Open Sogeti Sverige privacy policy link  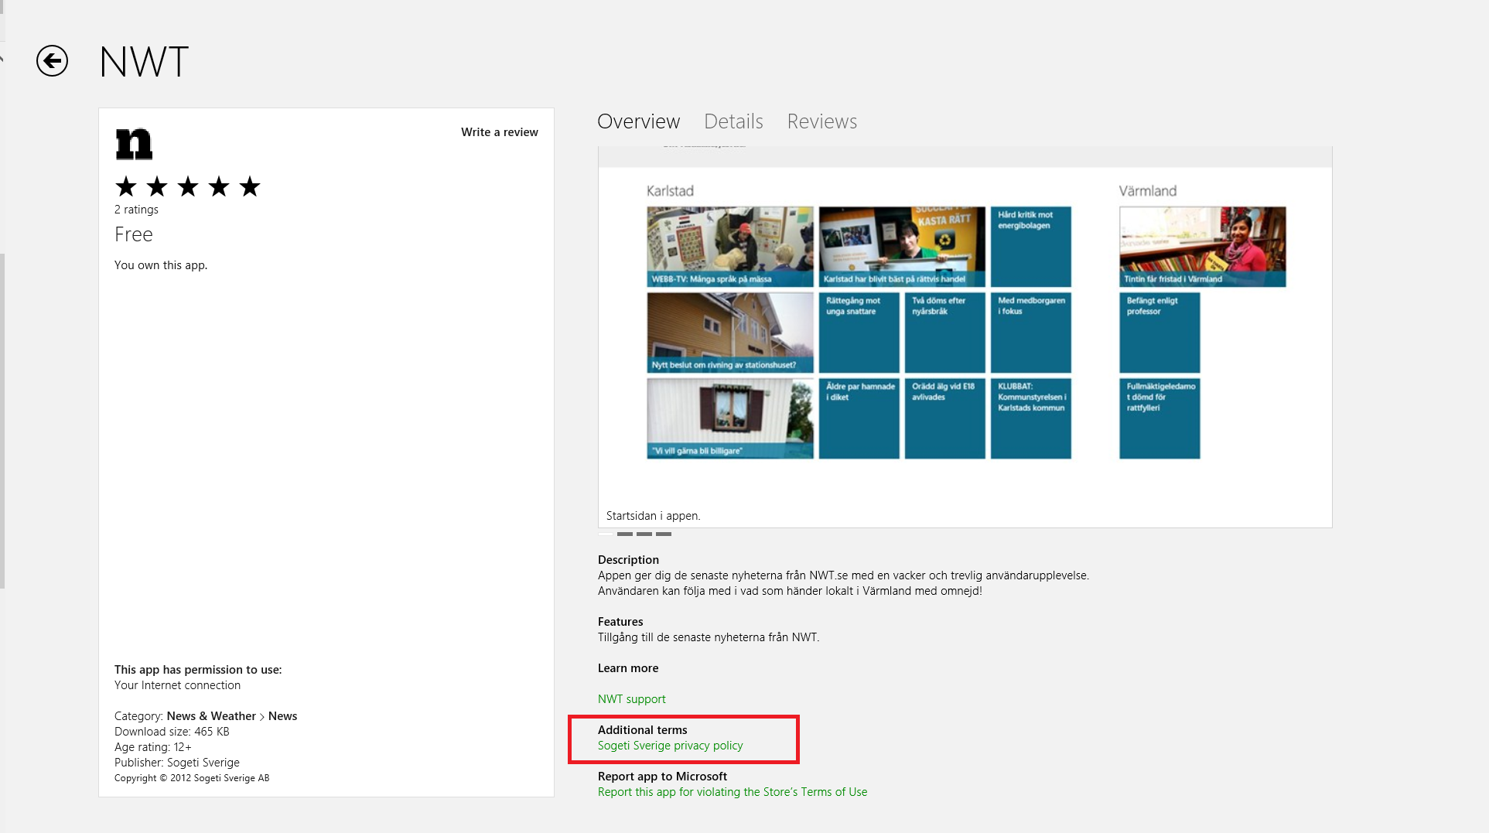tap(671, 746)
